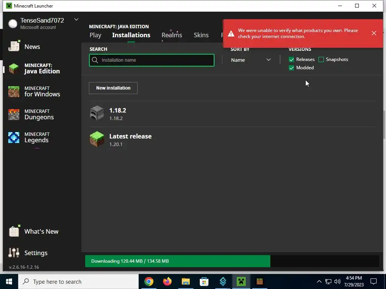The height and width of the screenshot is (289, 386).
Task: Open File Explorer from the taskbar
Action: 185,281
